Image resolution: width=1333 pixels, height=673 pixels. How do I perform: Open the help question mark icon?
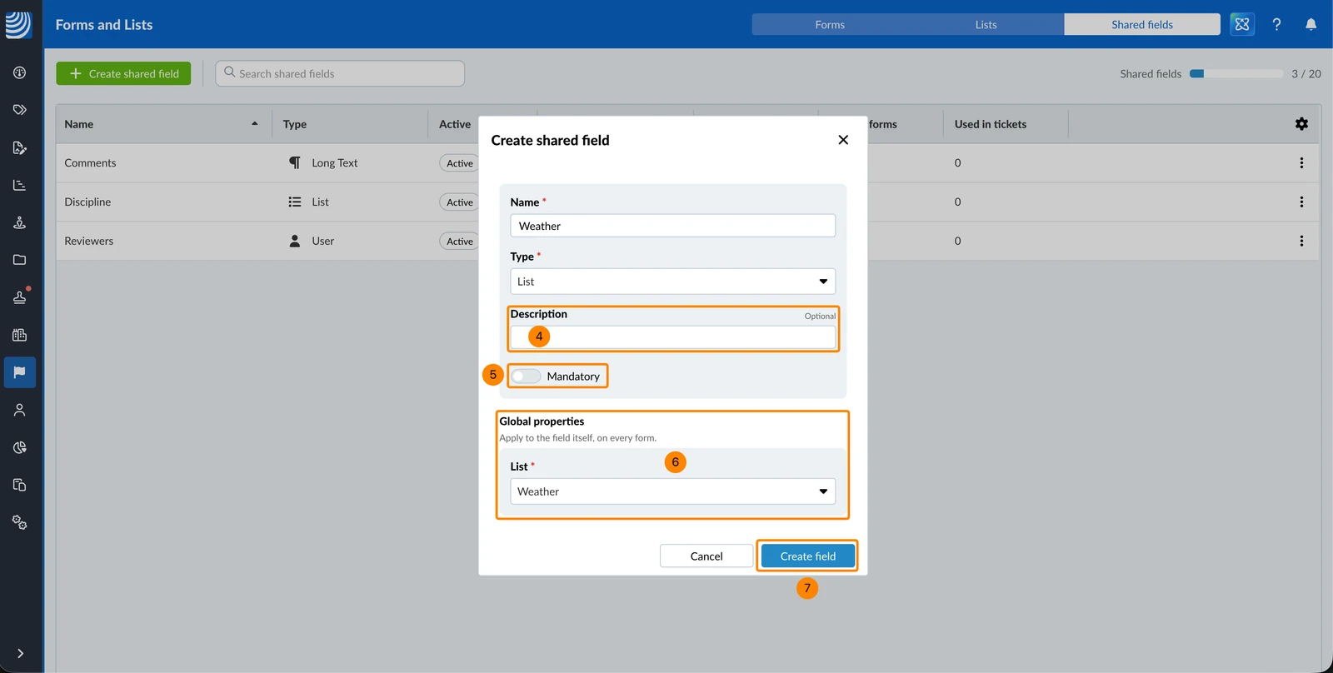coord(1276,24)
